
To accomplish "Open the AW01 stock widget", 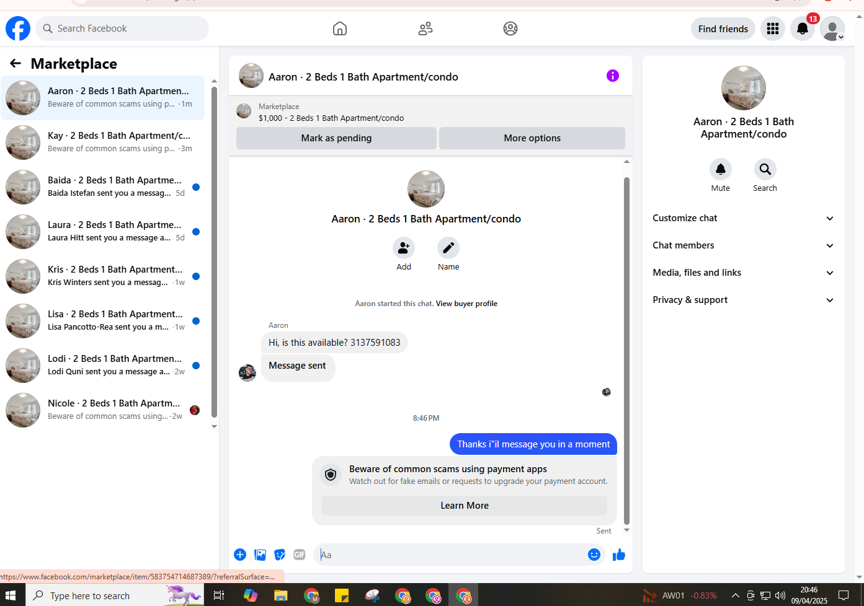I will coord(680,595).
